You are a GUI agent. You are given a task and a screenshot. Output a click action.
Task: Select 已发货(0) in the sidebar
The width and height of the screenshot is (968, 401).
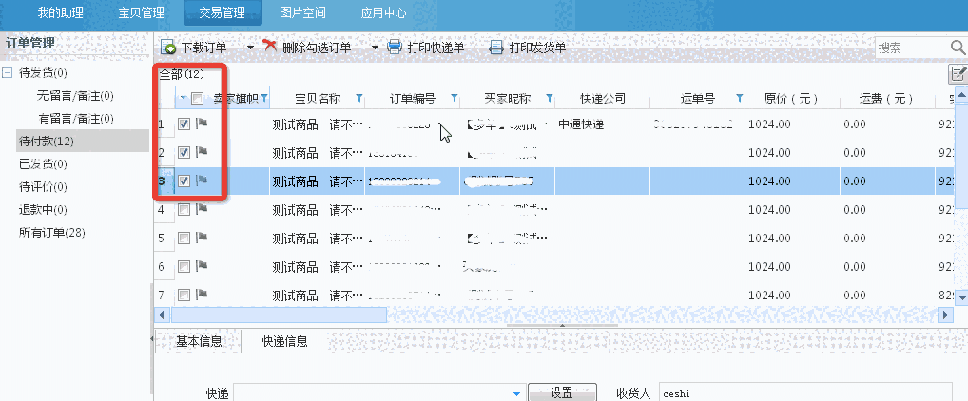43,164
